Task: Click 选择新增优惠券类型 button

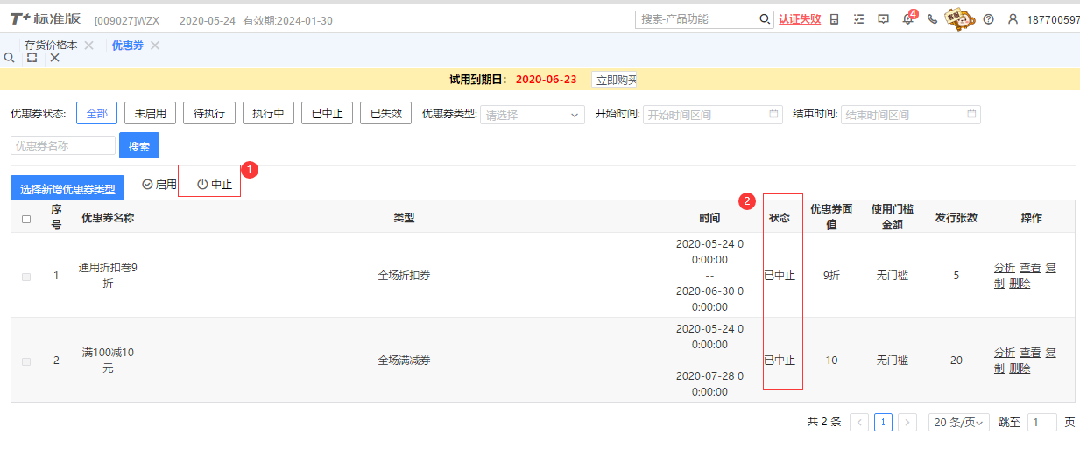Action: click(67, 188)
